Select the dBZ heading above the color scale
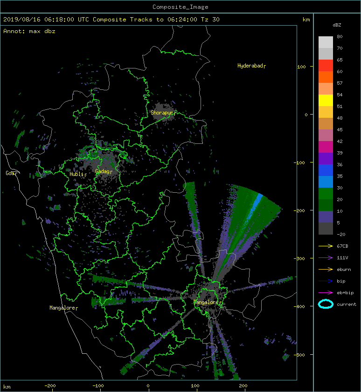Screen dimensions: 361x392 click(x=337, y=25)
